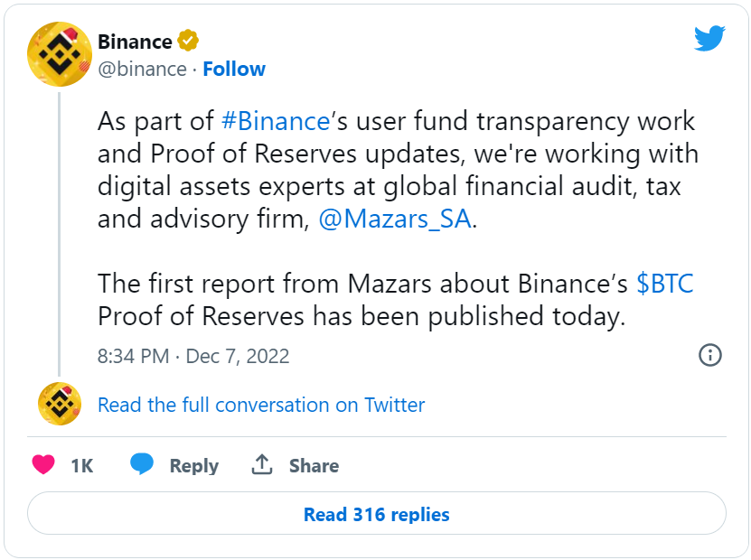Open the $BTC cashtag link
Image resolution: width=751 pixels, height=560 pixels.
pos(665,284)
